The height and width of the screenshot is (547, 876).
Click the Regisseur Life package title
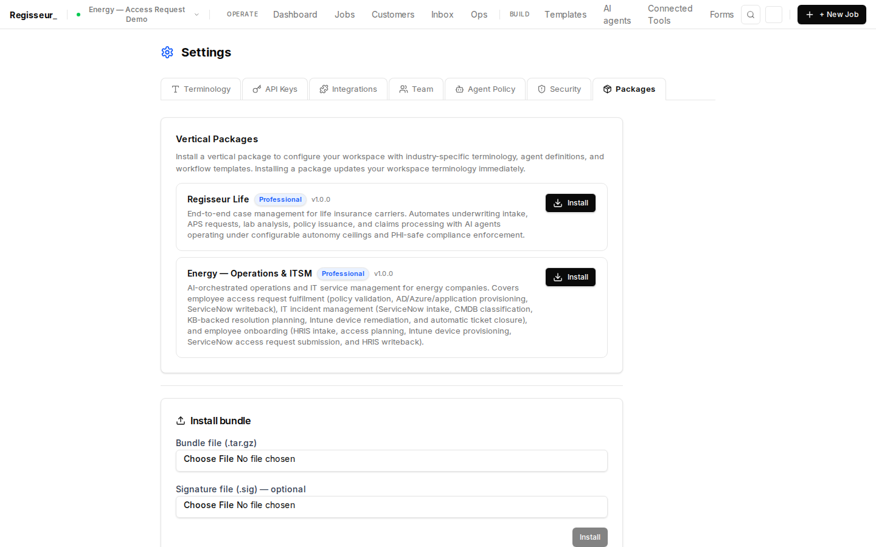point(218,199)
